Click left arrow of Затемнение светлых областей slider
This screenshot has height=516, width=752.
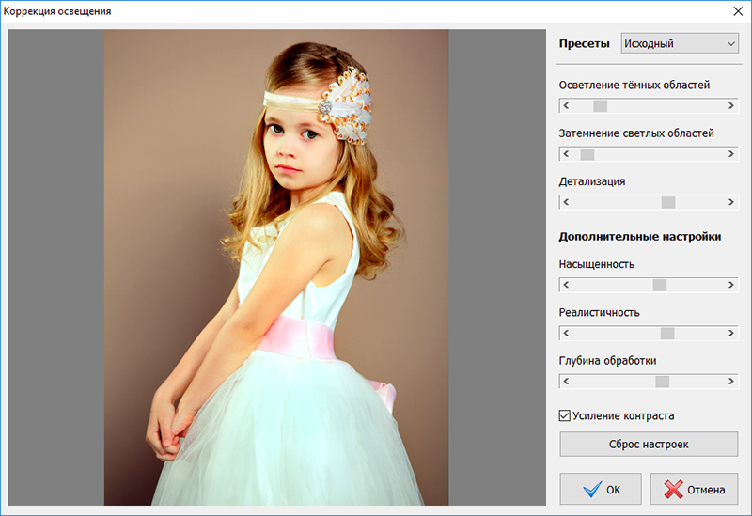567,154
